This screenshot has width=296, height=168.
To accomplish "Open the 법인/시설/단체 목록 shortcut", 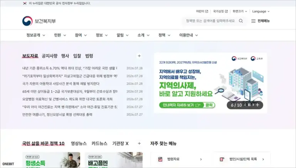I will [x=242, y=159].
